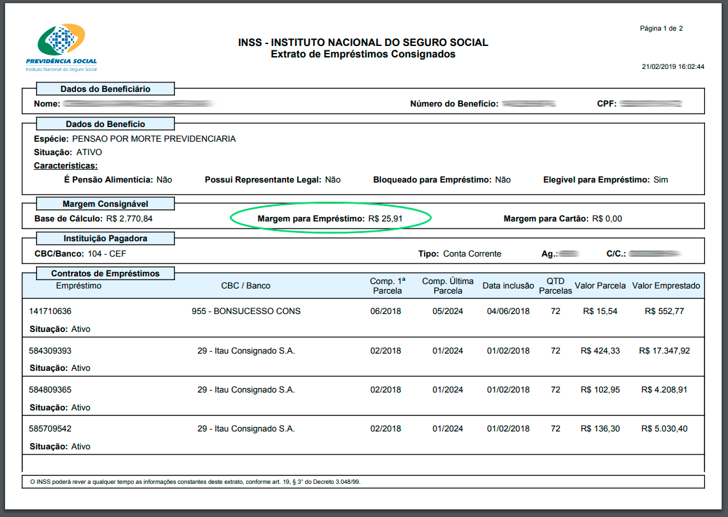The image size is (728, 517).
Task: Click the R$ 17.347,92 loan amount
Action: [x=664, y=350]
